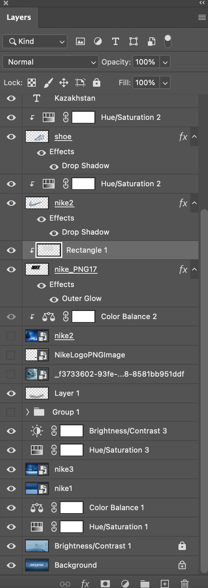The image size is (208, 588).
Task: Delete layer trash icon
Action: point(185,584)
